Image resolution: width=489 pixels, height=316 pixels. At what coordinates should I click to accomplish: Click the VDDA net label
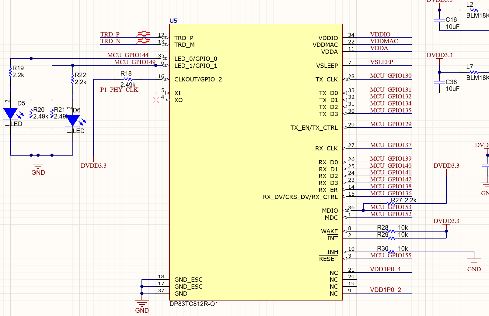379,48
